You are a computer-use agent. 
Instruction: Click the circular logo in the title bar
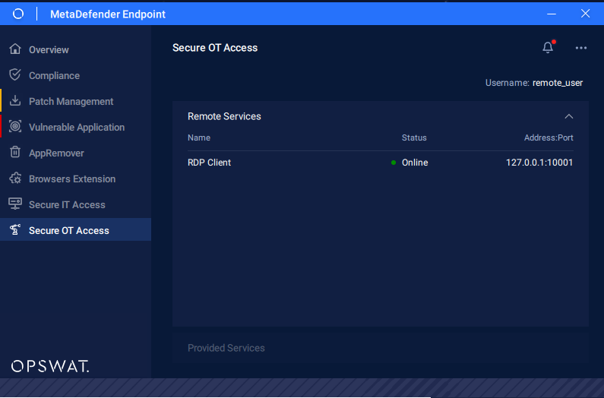tap(18, 14)
